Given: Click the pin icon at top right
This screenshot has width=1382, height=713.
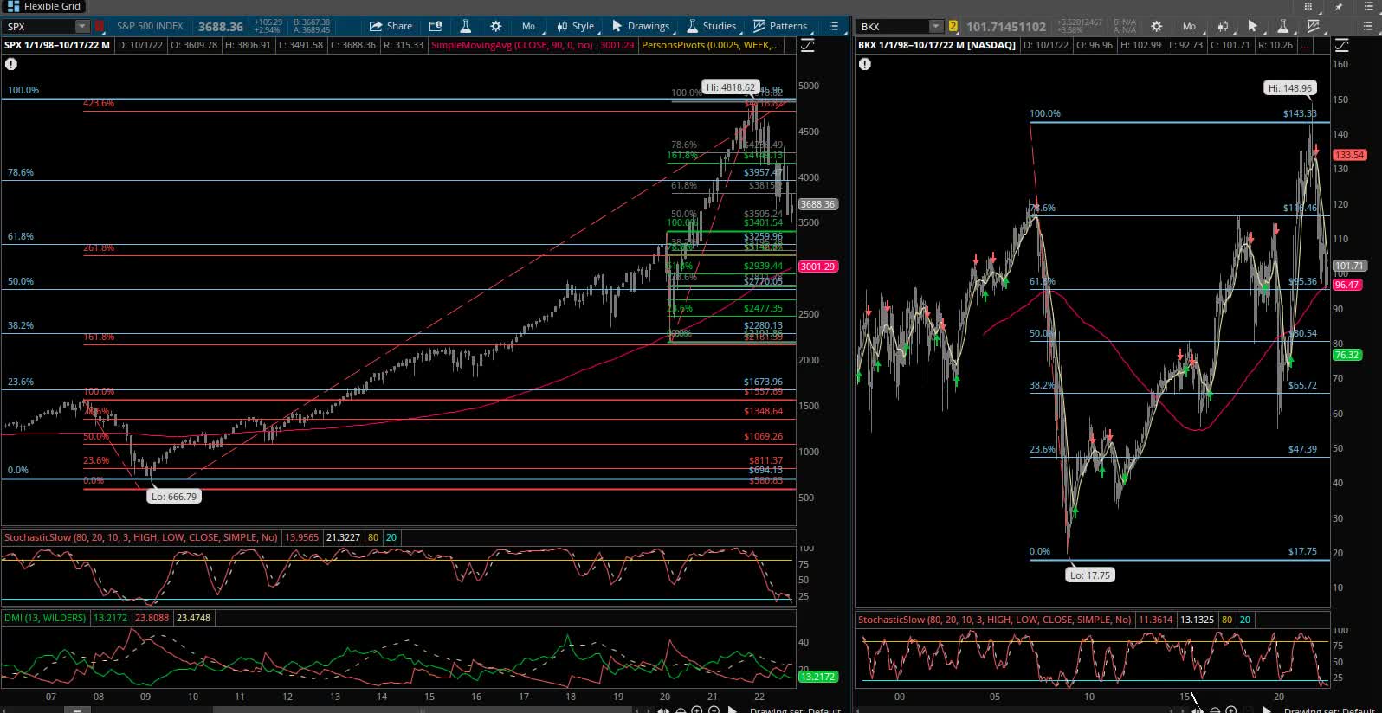Looking at the screenshot, I should (x=1340, y=6).
